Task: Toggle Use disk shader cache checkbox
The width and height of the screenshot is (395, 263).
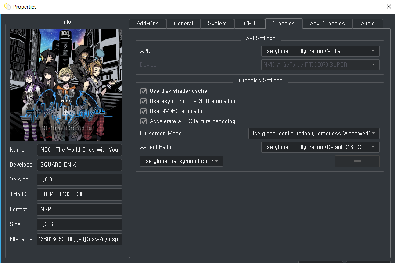Action: click(144, 91)
